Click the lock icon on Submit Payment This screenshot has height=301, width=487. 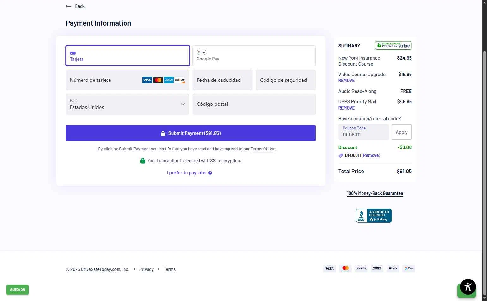[163, 134]
